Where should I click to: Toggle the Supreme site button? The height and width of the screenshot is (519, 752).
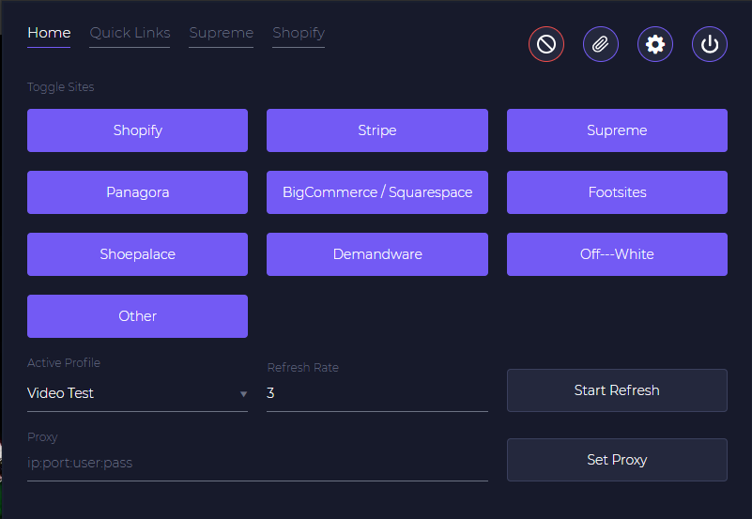tap(617, 130)
